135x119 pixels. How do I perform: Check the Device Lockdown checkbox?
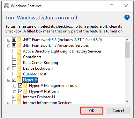pyautogui.click(x=14, y=68)
